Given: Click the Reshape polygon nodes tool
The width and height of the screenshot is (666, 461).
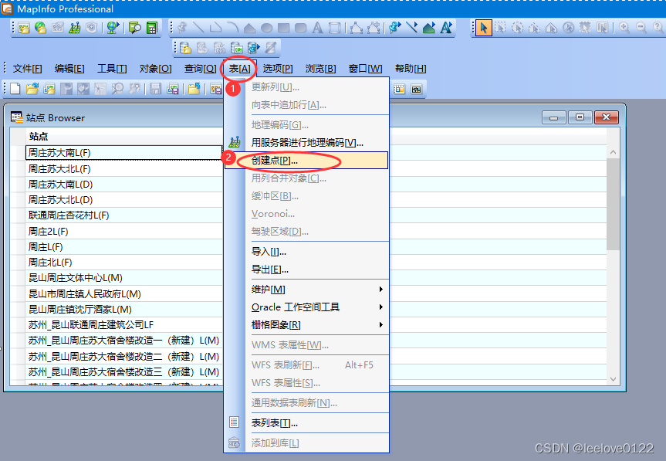Looking at the screenshot, I should coord(357,28).
